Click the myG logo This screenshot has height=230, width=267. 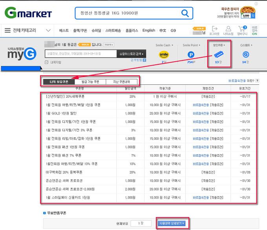click(22, 54)
